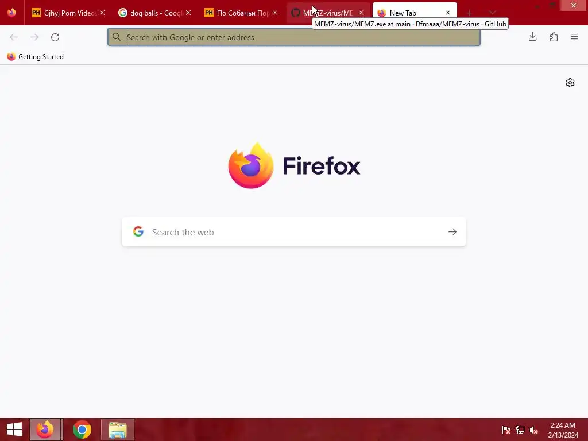This screenshot has height=441, width=588.
Task: Close the Firefox window
Action: tap(574, 5)
